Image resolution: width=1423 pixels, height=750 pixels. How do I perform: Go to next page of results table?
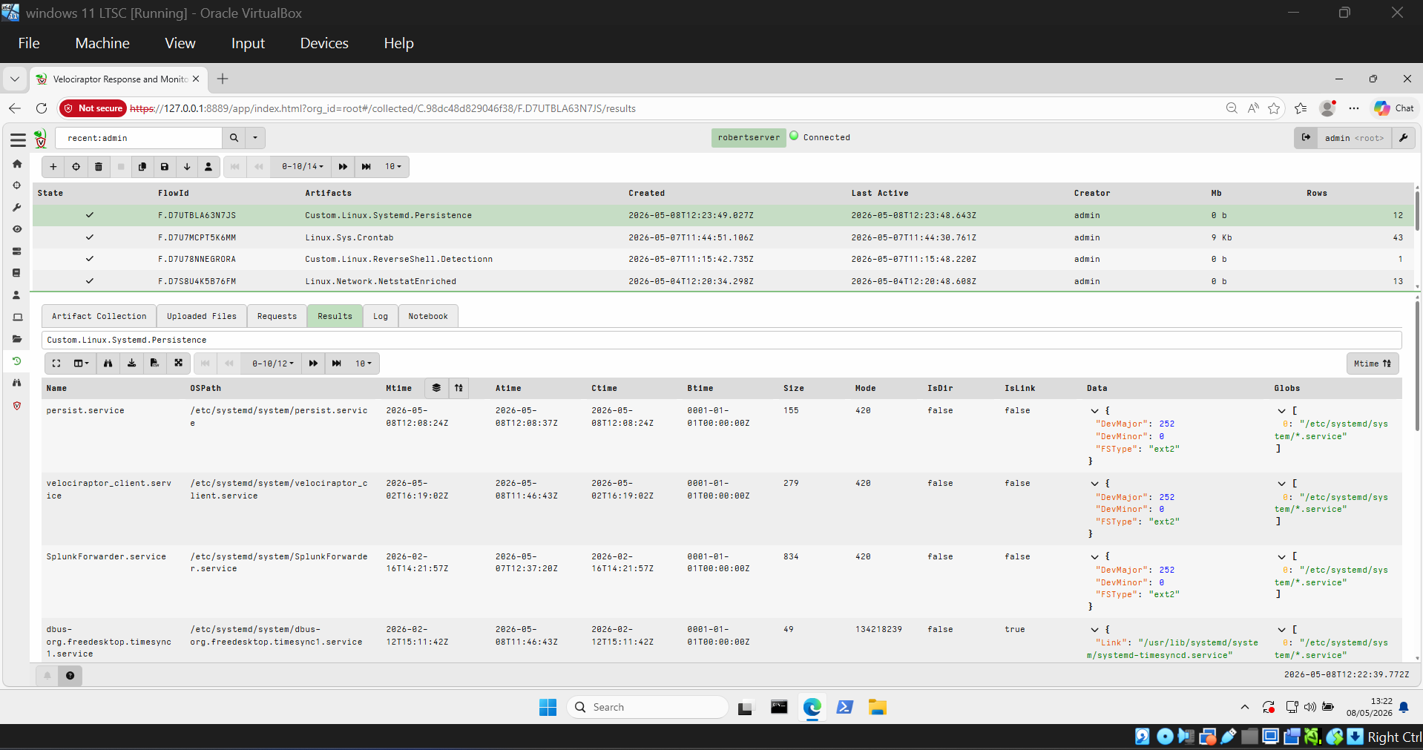[313, 364]
